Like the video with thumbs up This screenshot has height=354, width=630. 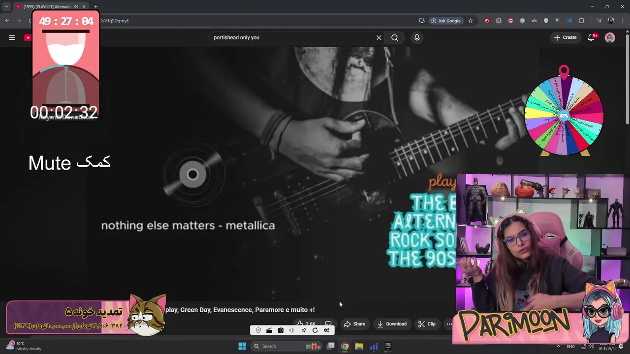[306, 324]
